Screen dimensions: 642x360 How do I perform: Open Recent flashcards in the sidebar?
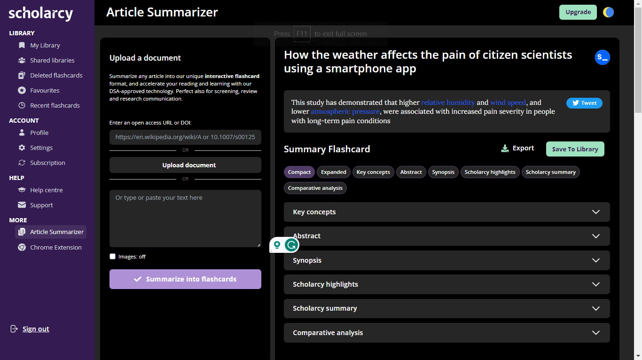click(x=55, y=105)
